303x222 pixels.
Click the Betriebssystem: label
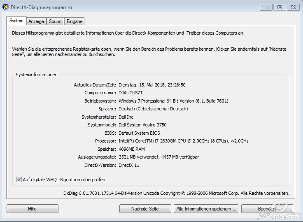point(100,101)
